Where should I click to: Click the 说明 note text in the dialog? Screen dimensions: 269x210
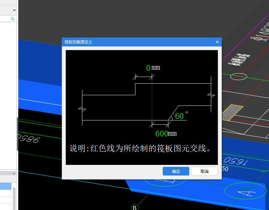tap(140, 148)
